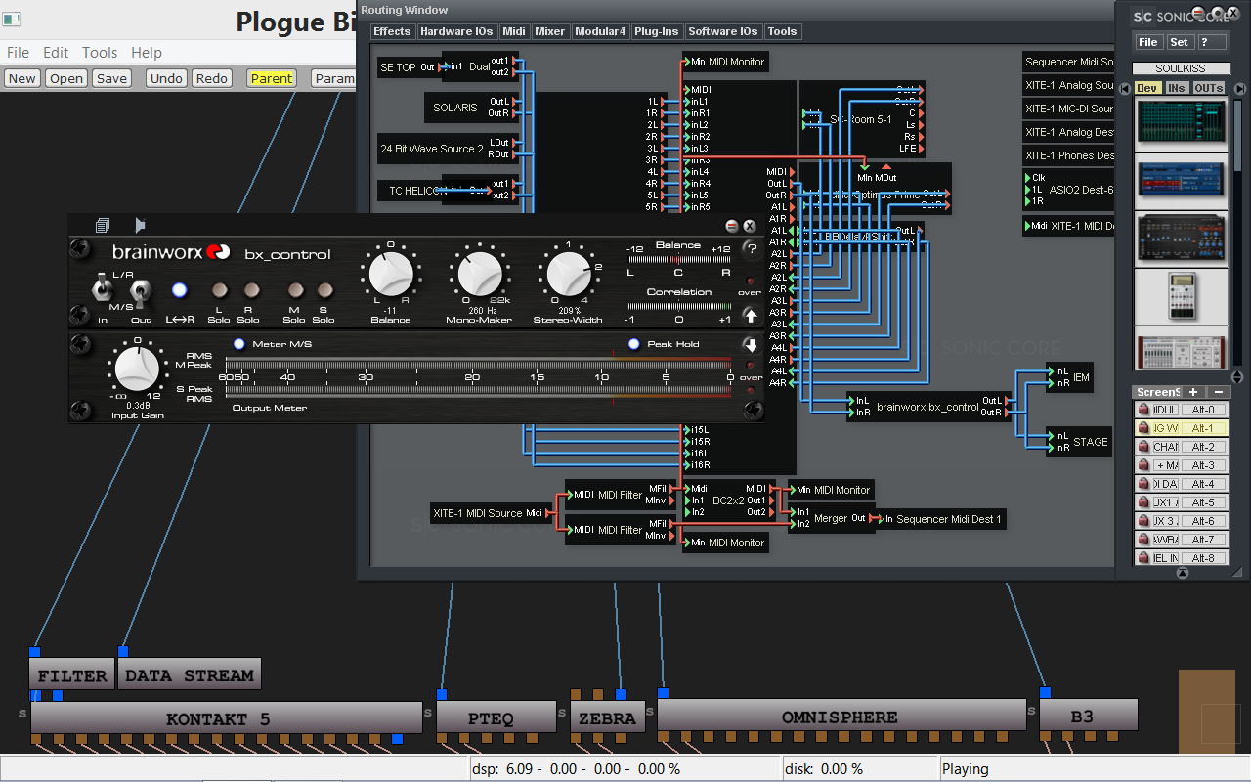This screenshot has width=1251, height=782.
Task: Open the Plogue Bidule File menu
Action: [18, 53]
